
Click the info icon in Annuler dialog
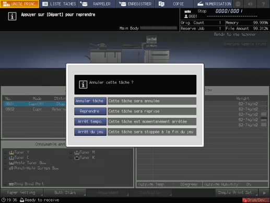[83, 85]
